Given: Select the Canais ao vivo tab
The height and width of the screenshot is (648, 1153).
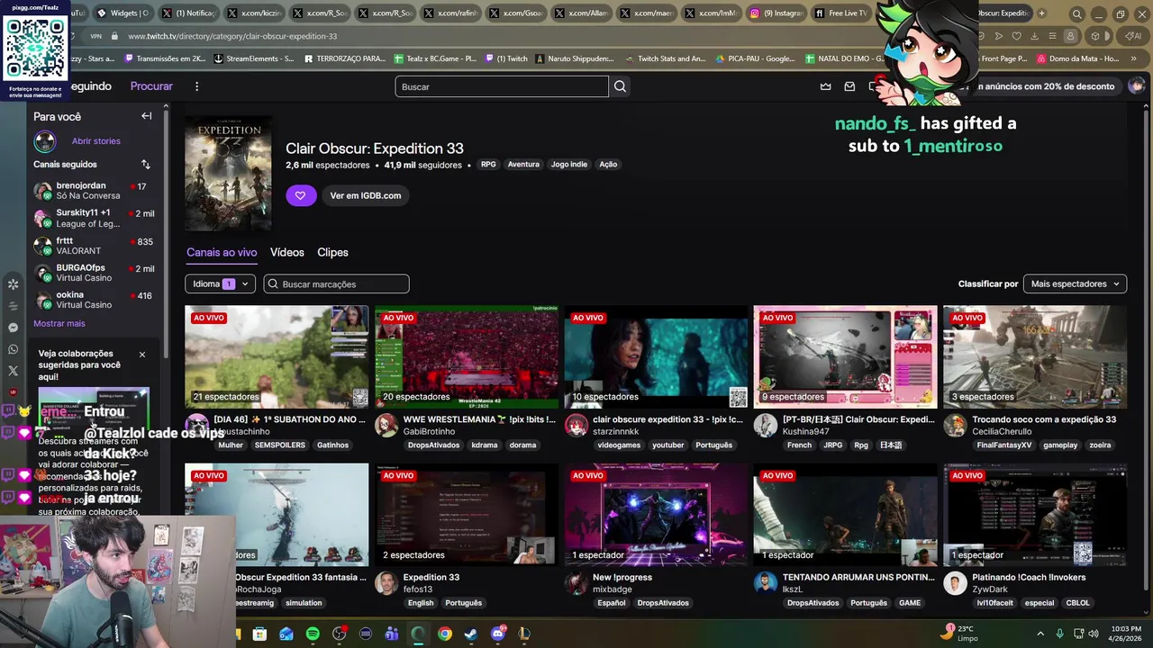Looking at the screenshot, I should (x=222, y=252).
